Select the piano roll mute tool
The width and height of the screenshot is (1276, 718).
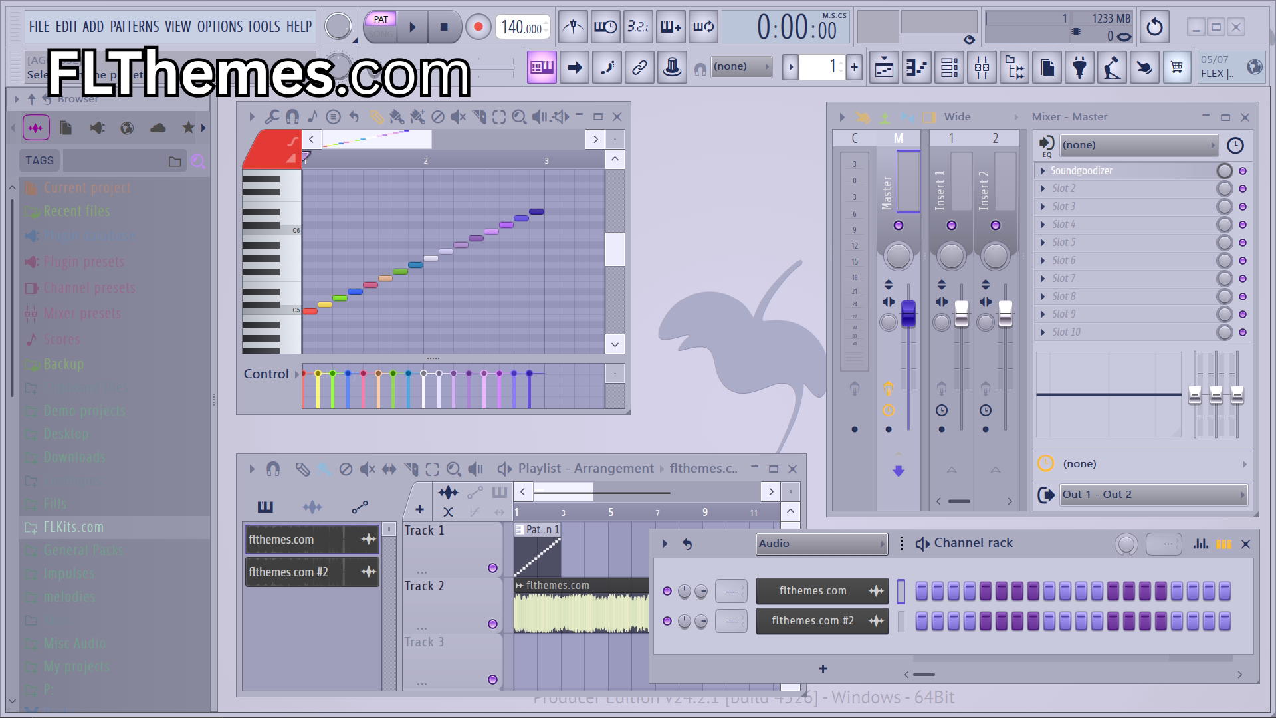tap(458, 117)
